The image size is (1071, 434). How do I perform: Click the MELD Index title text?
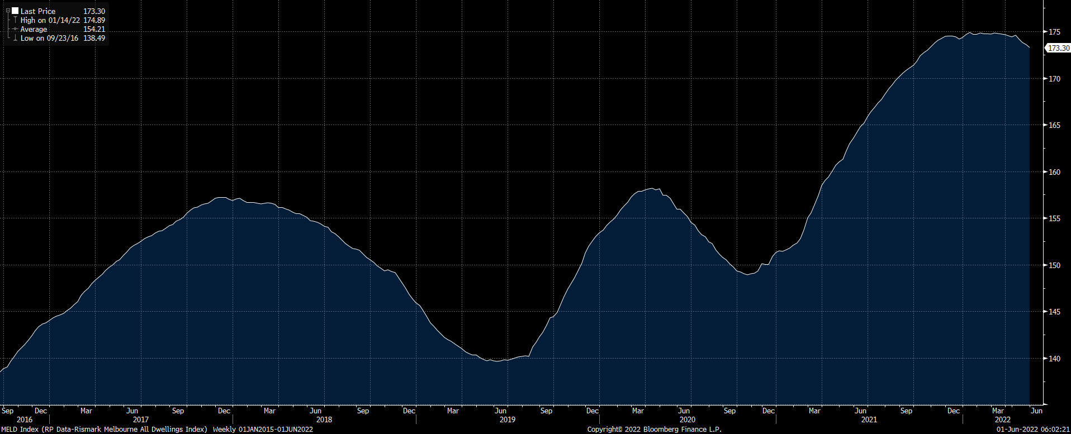click(105, 429)
